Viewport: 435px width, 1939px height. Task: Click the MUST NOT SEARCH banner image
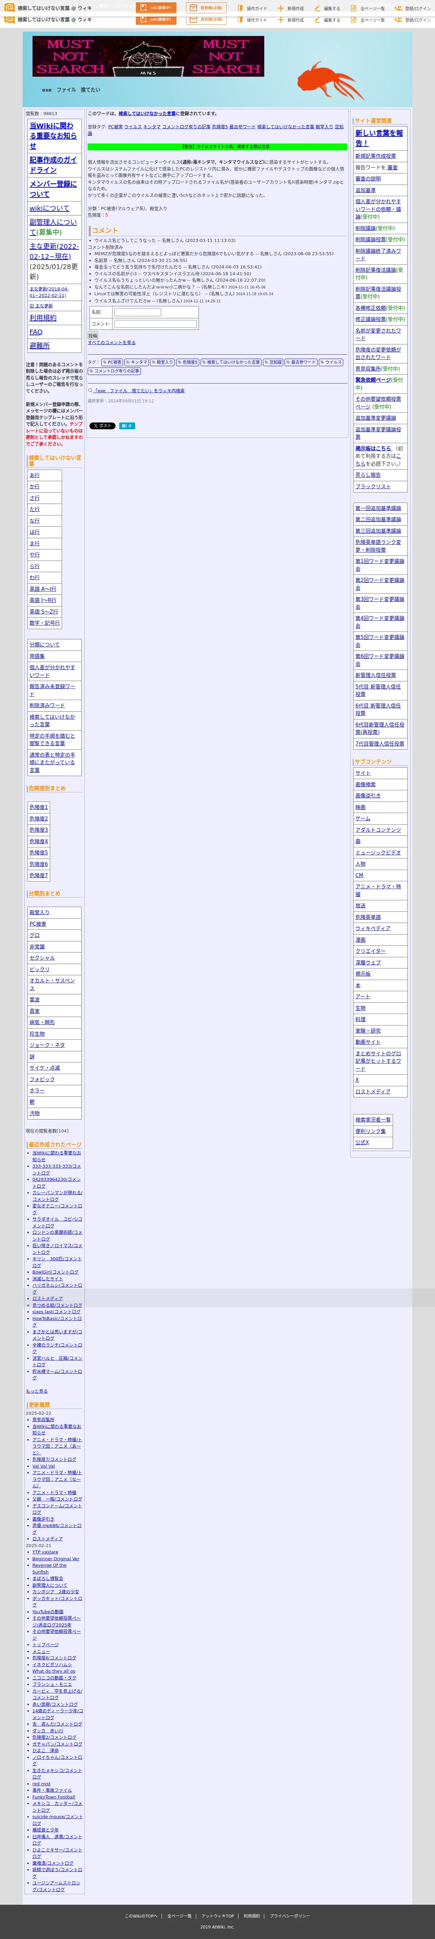coord(148,56)
